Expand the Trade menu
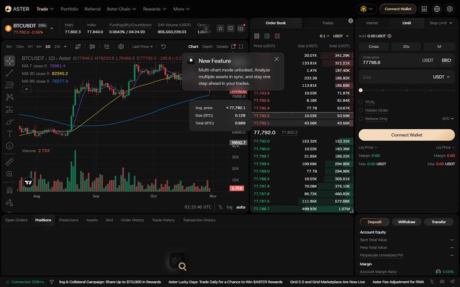Screen dimensions: 460x287 point(45,9)
